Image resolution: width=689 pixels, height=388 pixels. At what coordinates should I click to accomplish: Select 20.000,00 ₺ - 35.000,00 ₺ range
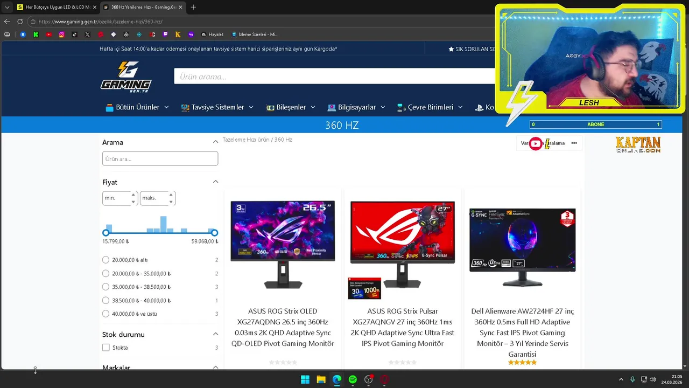106,273
